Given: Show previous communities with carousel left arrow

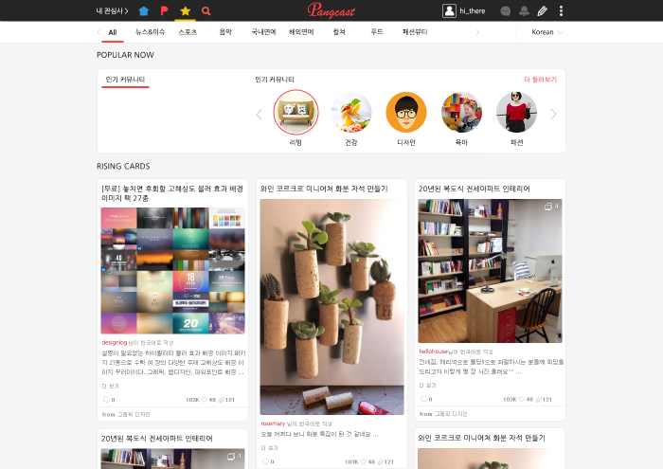Looking at the screenshot, I should (260, 115).
